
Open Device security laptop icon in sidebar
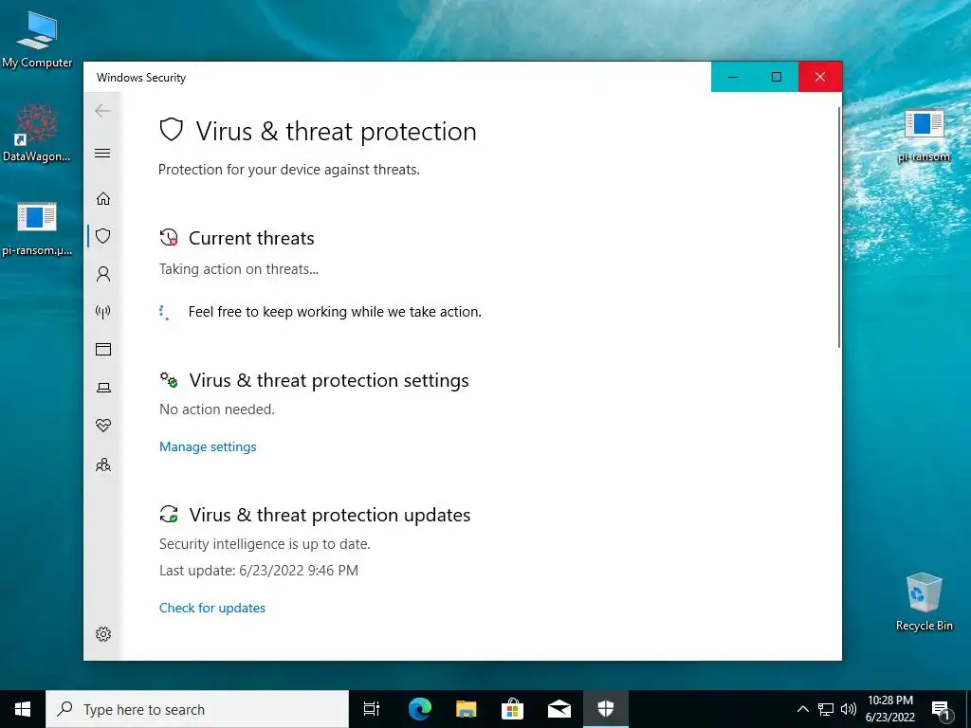tap(103, 388)
